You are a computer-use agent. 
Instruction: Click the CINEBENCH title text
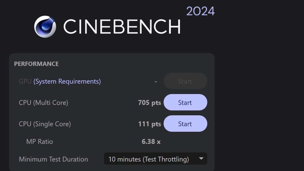pyautogui.click(x=122, y=26)
